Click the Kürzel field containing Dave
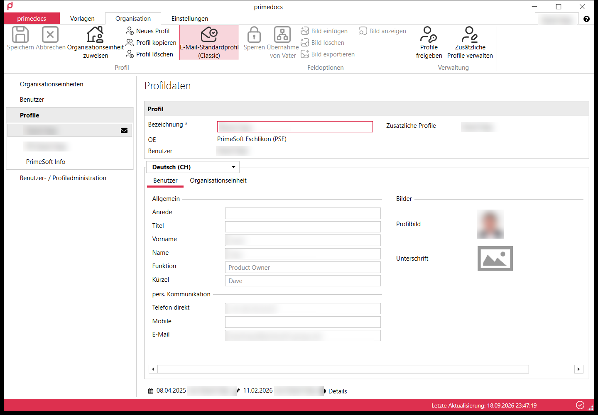 [303, 281]
